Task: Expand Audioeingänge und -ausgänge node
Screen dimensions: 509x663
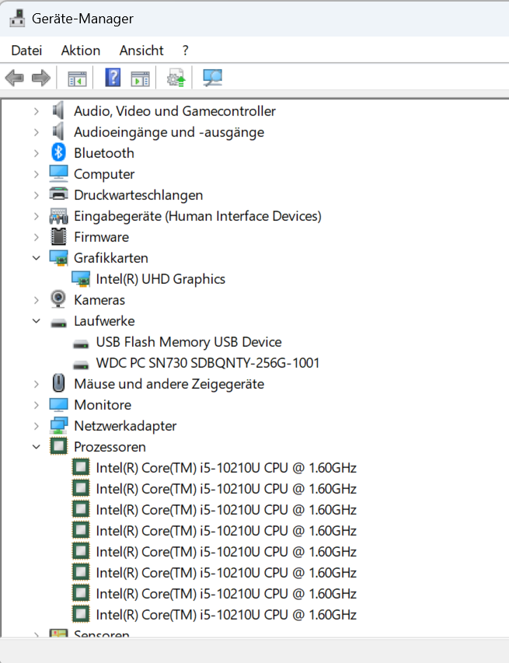Action: tap(37, 132)
